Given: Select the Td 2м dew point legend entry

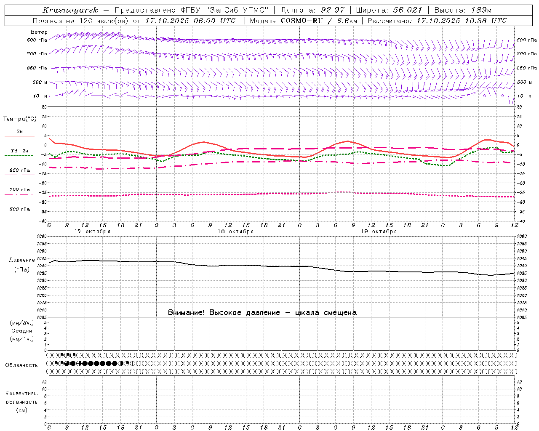Looking at the screenshot, I should [x=19, y=151].
